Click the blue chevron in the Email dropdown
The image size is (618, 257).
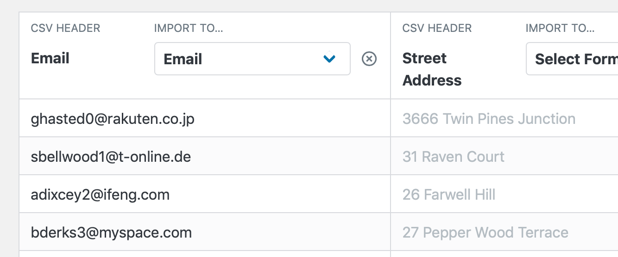[329, 59]
